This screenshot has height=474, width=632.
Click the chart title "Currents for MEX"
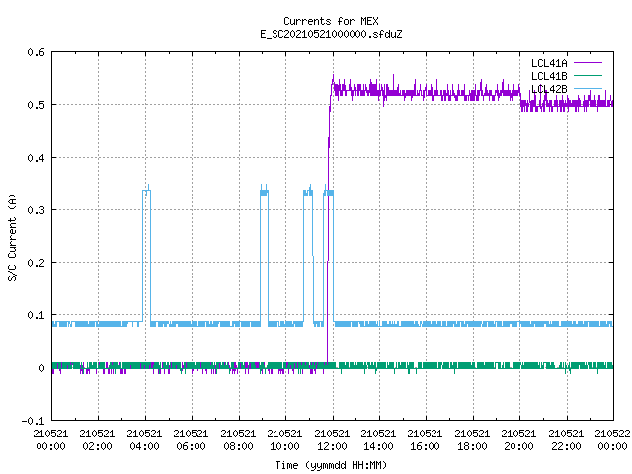[331, 21]
